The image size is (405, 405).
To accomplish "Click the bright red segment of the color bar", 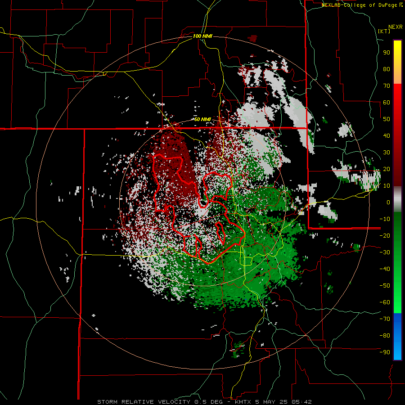I will (397, 101).
